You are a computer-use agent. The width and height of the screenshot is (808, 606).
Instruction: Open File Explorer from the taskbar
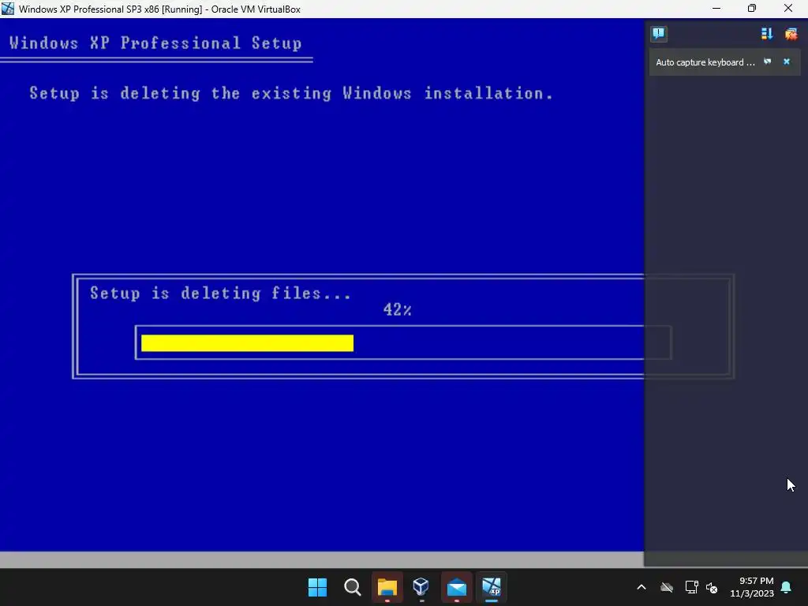click(x=387, y=587)
